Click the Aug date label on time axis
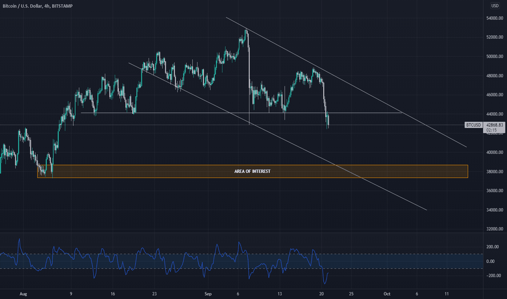 (x=23, y=294)
